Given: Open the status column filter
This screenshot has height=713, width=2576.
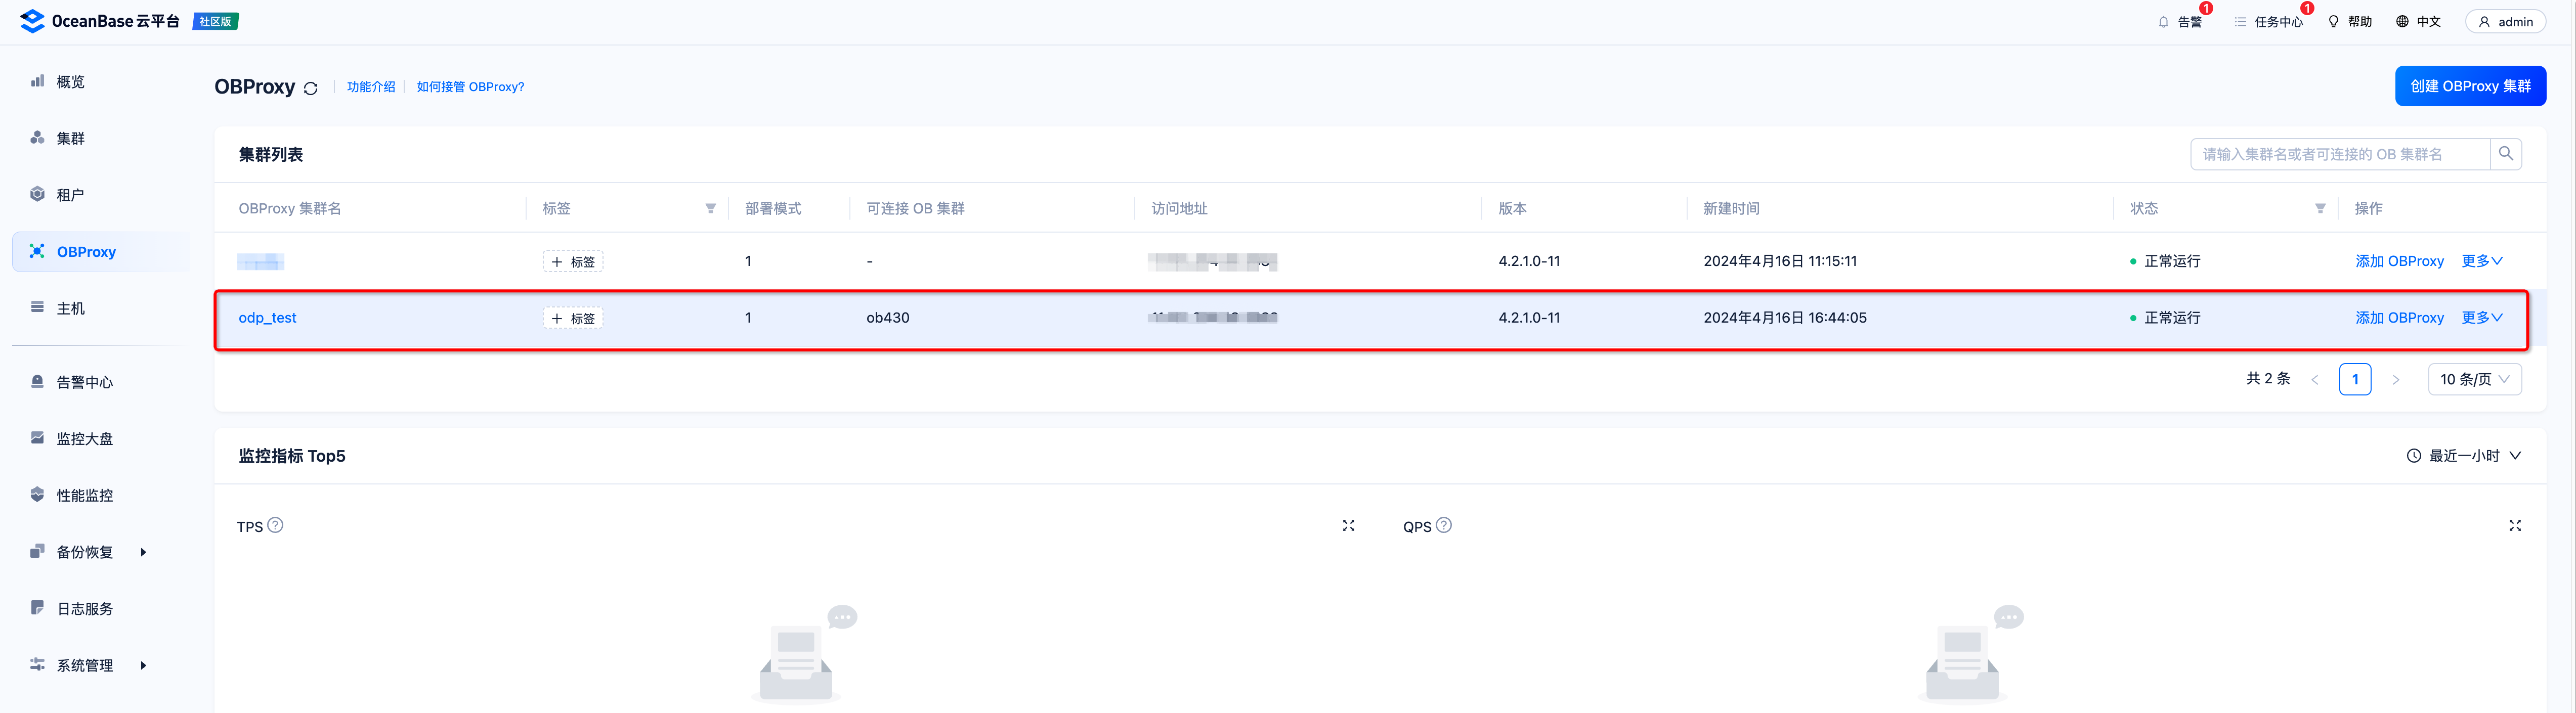Looking at the screenshot, I should (2320, 208).
